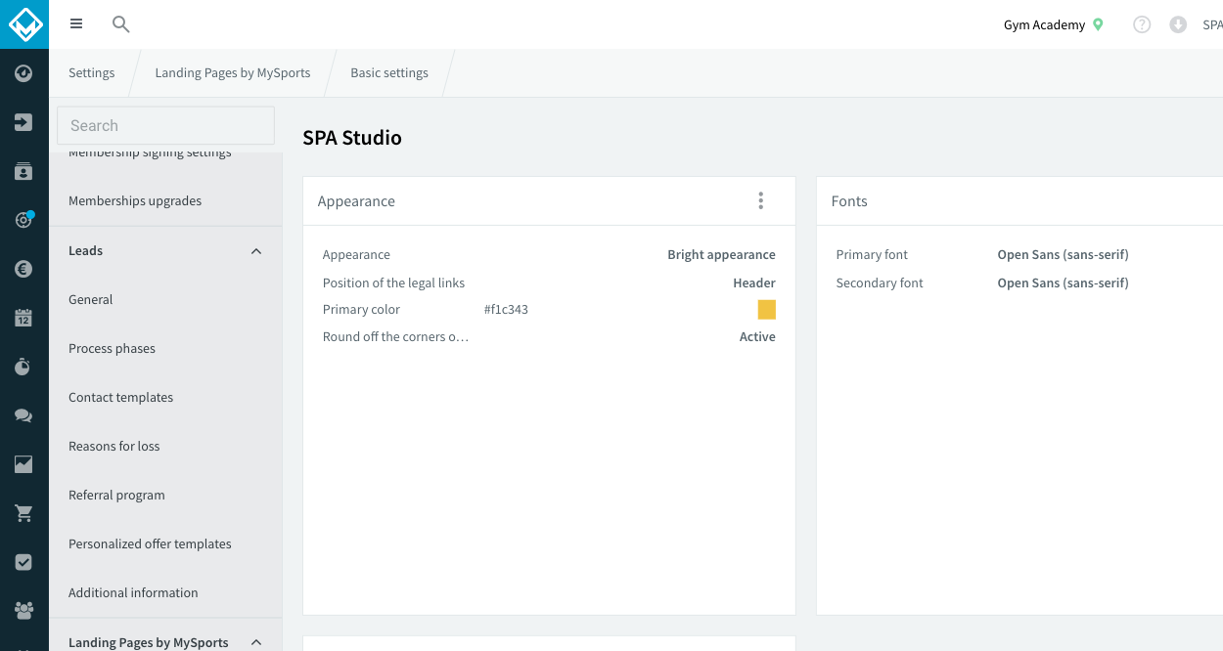This screenshot has width=1223, height=651.
Task: Open the hamburger menu
Action: pos(76,24)
